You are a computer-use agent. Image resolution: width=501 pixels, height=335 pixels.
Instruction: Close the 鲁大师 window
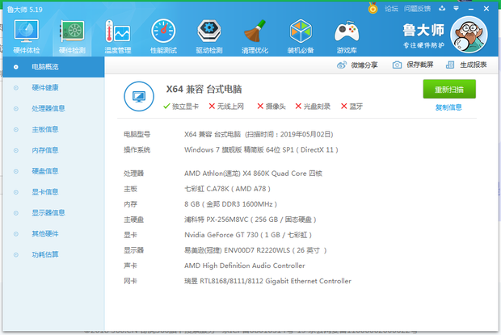[486, 9]
